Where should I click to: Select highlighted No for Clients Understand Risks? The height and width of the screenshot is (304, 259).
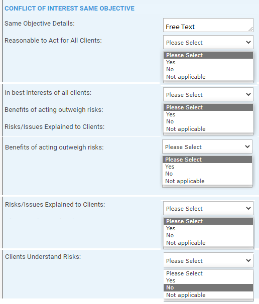click(x=208, y=288)
